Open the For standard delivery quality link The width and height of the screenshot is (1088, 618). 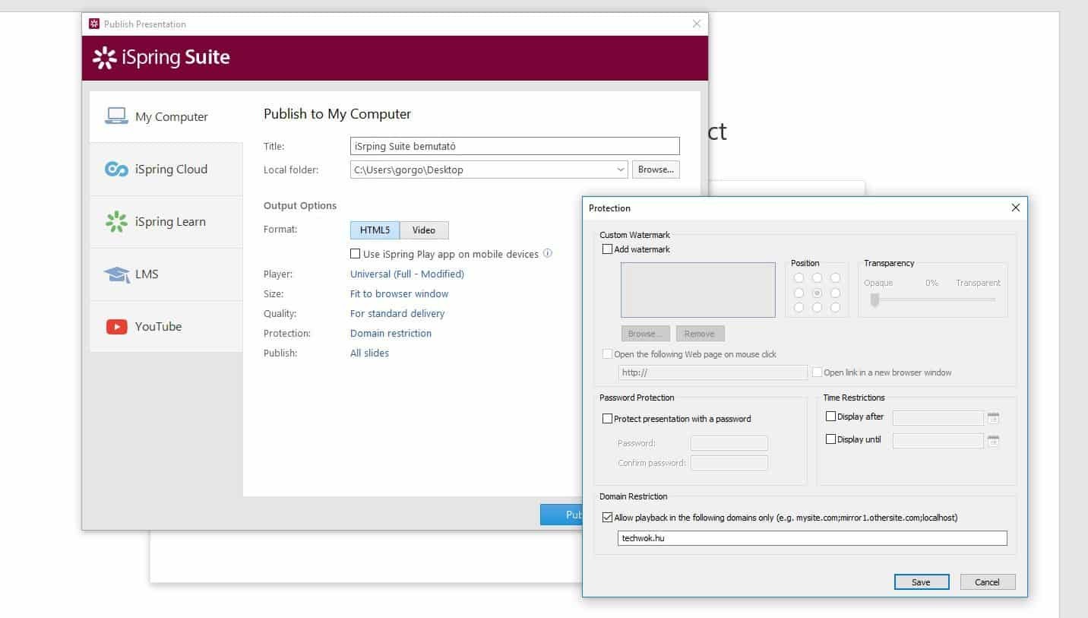pyautogui.click(x=397, y=313)
